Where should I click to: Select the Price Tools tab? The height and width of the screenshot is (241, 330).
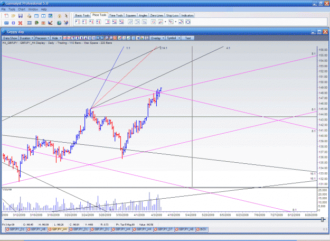coord(99,15)
